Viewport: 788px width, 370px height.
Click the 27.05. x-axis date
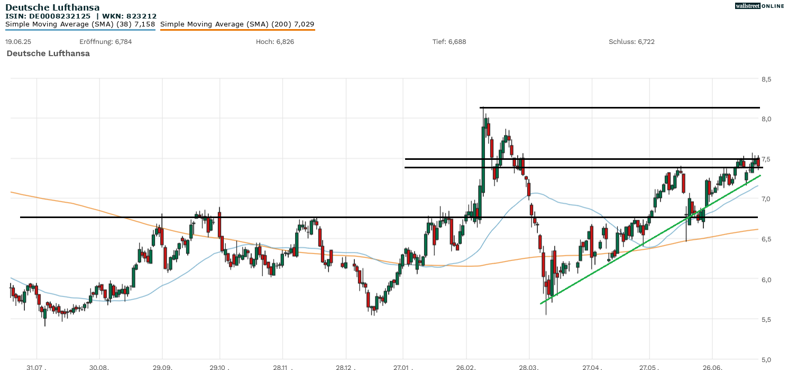(649, 367)
